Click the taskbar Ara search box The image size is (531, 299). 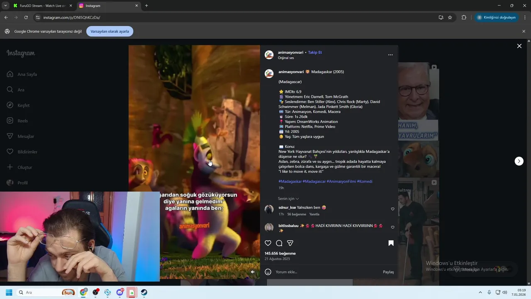tap(46, 292)
